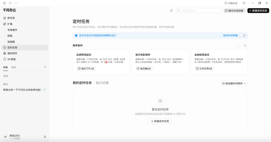Open 按创建时间倒序 sort dropdown
Screen dimensions: 271x142
point(234,83)
